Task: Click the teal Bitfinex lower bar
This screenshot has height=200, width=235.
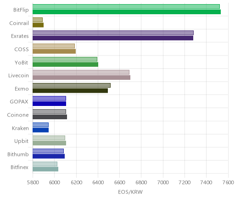Action: pyautogui.click(x=45, y=169)
